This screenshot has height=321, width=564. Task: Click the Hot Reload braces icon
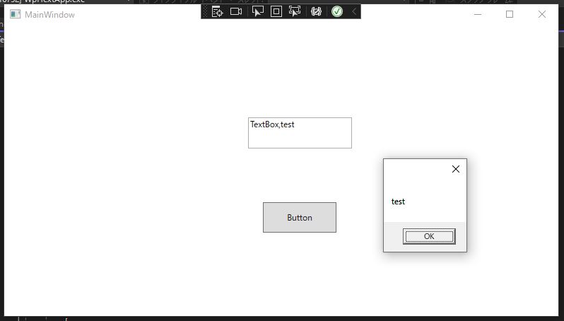(x=316, y=11)
